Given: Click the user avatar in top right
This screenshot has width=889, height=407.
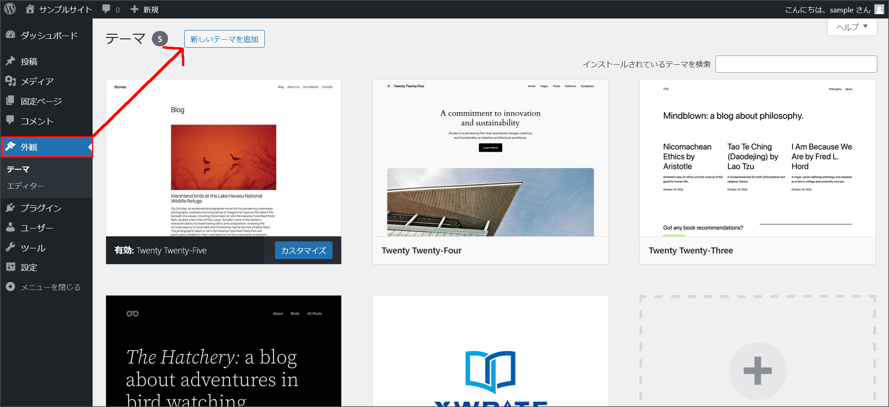Looking at the screenshot, I should (x=879, y=9).
